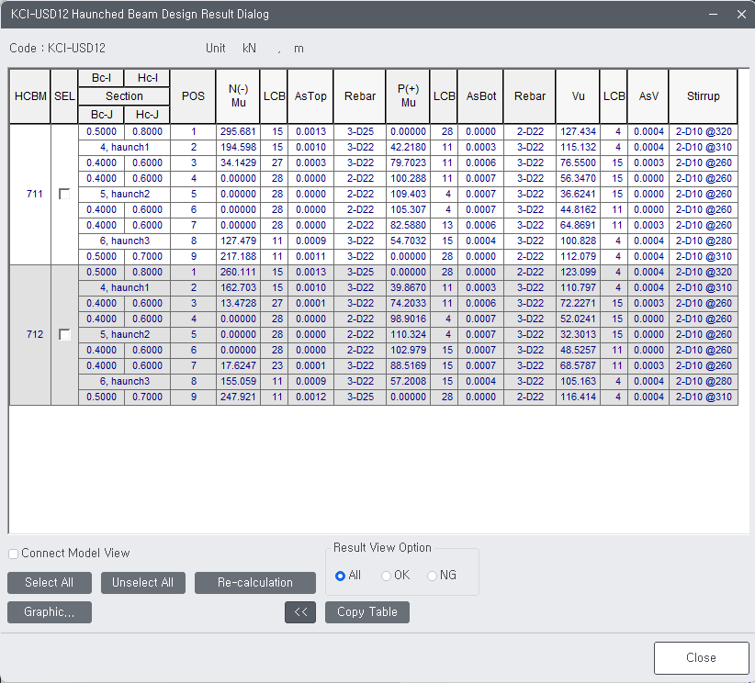The width and height of the screenshot is (755, 683).
Task: Click the Stirrup column header
Action: pyautogui.click(x=703, y=96)
